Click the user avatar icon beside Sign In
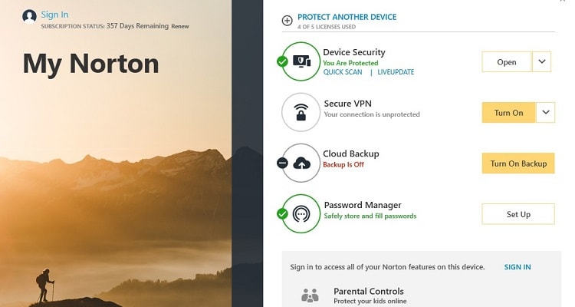Image resolution: width=575 pixels, height=307 pixels. pyautogui.click(x=29, y=16)
